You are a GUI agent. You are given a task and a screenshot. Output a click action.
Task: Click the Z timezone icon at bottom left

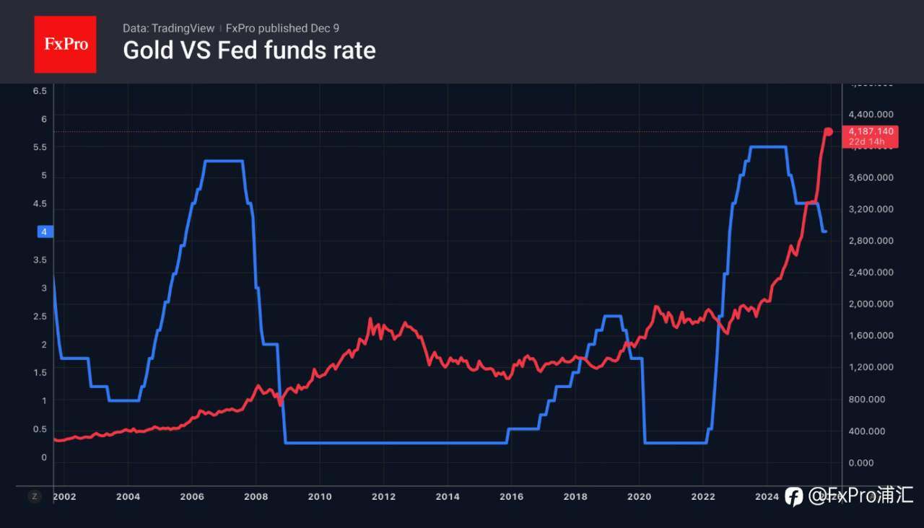[x=34, y=496]
